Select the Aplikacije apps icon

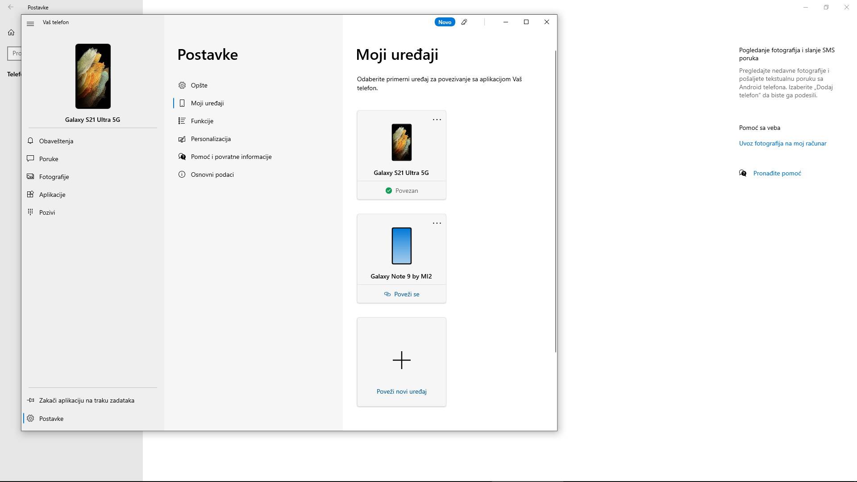pos(30,194)
